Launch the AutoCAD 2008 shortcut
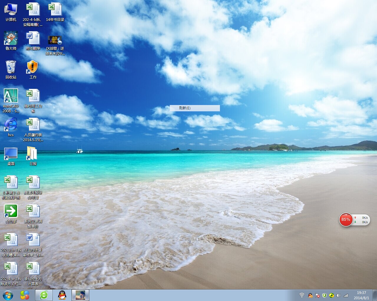The image size is (377, 301). (11, 101)
